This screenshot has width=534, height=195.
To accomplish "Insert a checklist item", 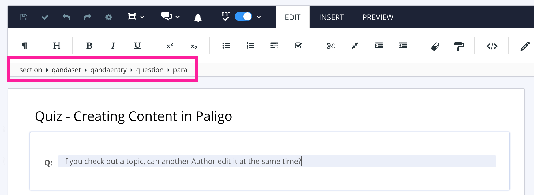I will coord(298,45).
